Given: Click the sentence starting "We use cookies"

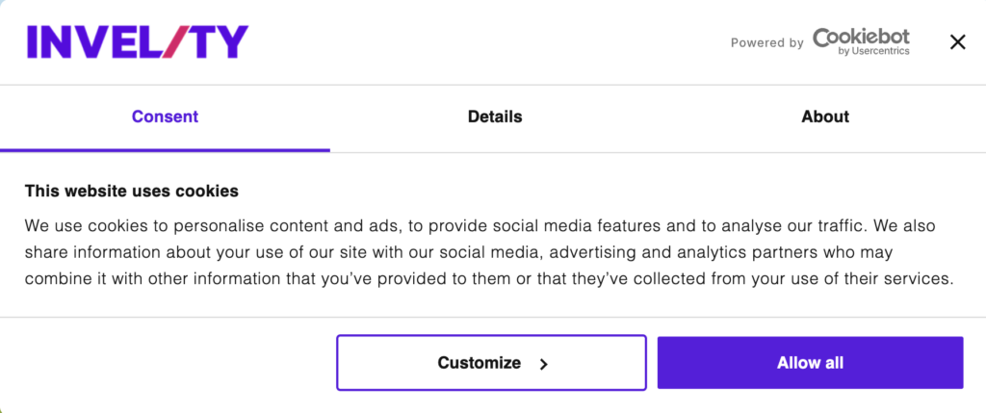Looking at the screenshot, I should tap(289, 226).
